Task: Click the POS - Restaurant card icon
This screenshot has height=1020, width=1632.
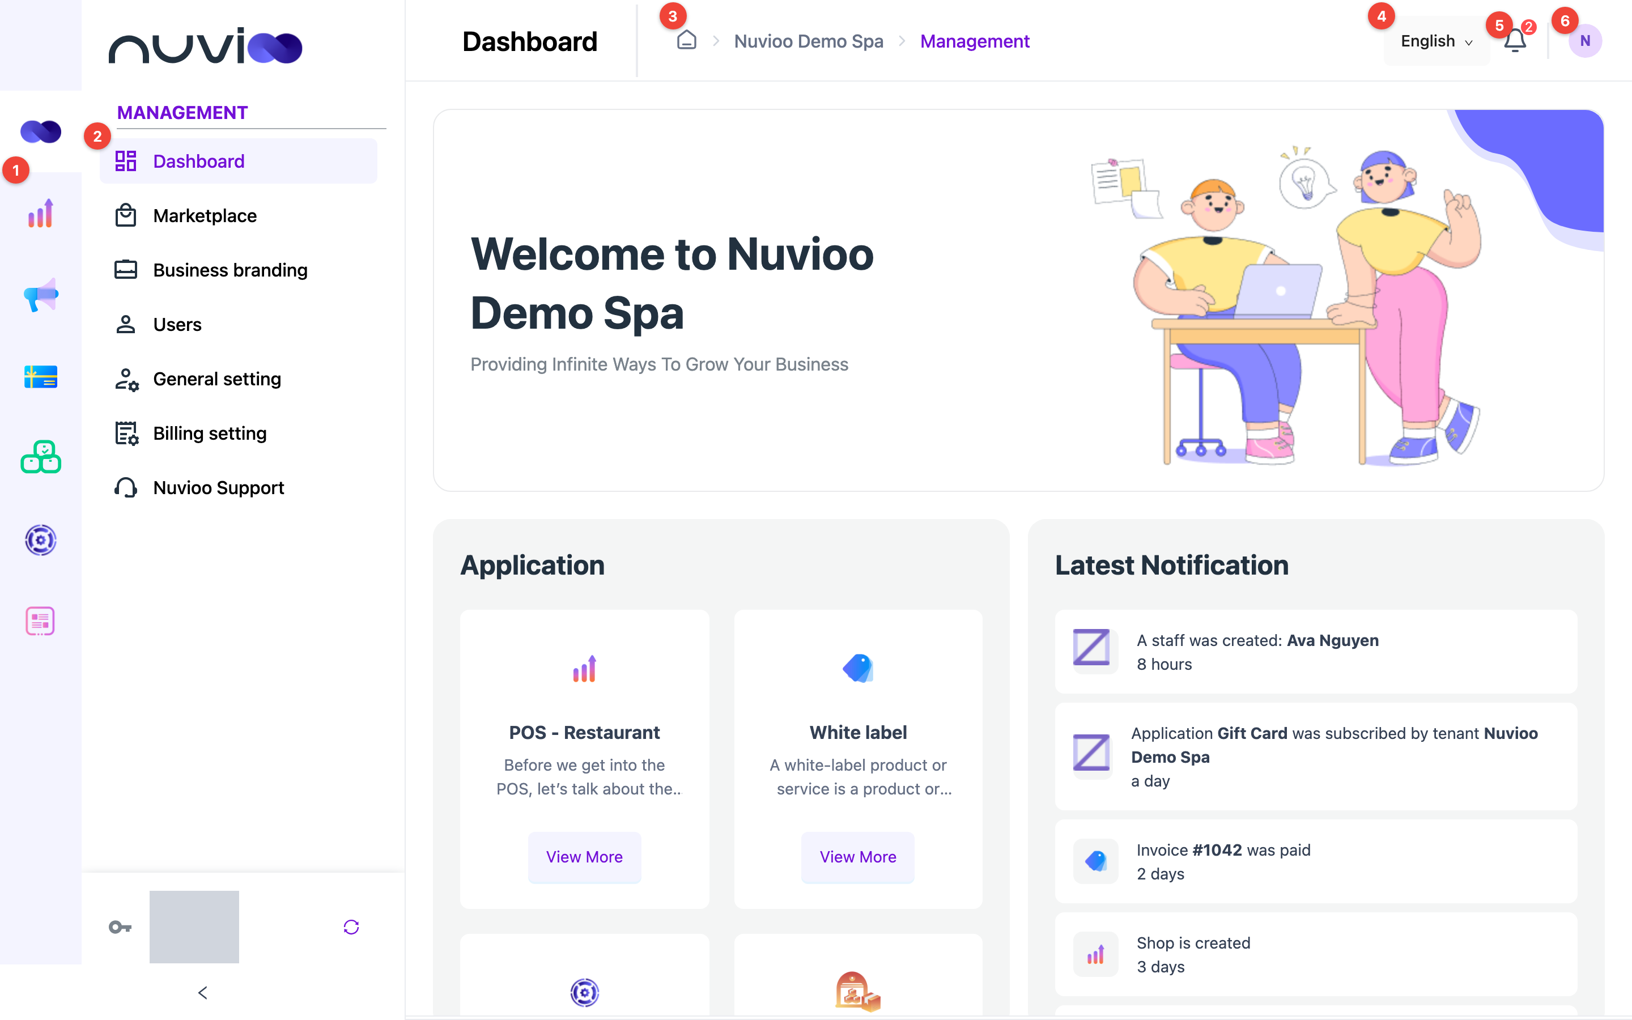Action: (584, 669)
